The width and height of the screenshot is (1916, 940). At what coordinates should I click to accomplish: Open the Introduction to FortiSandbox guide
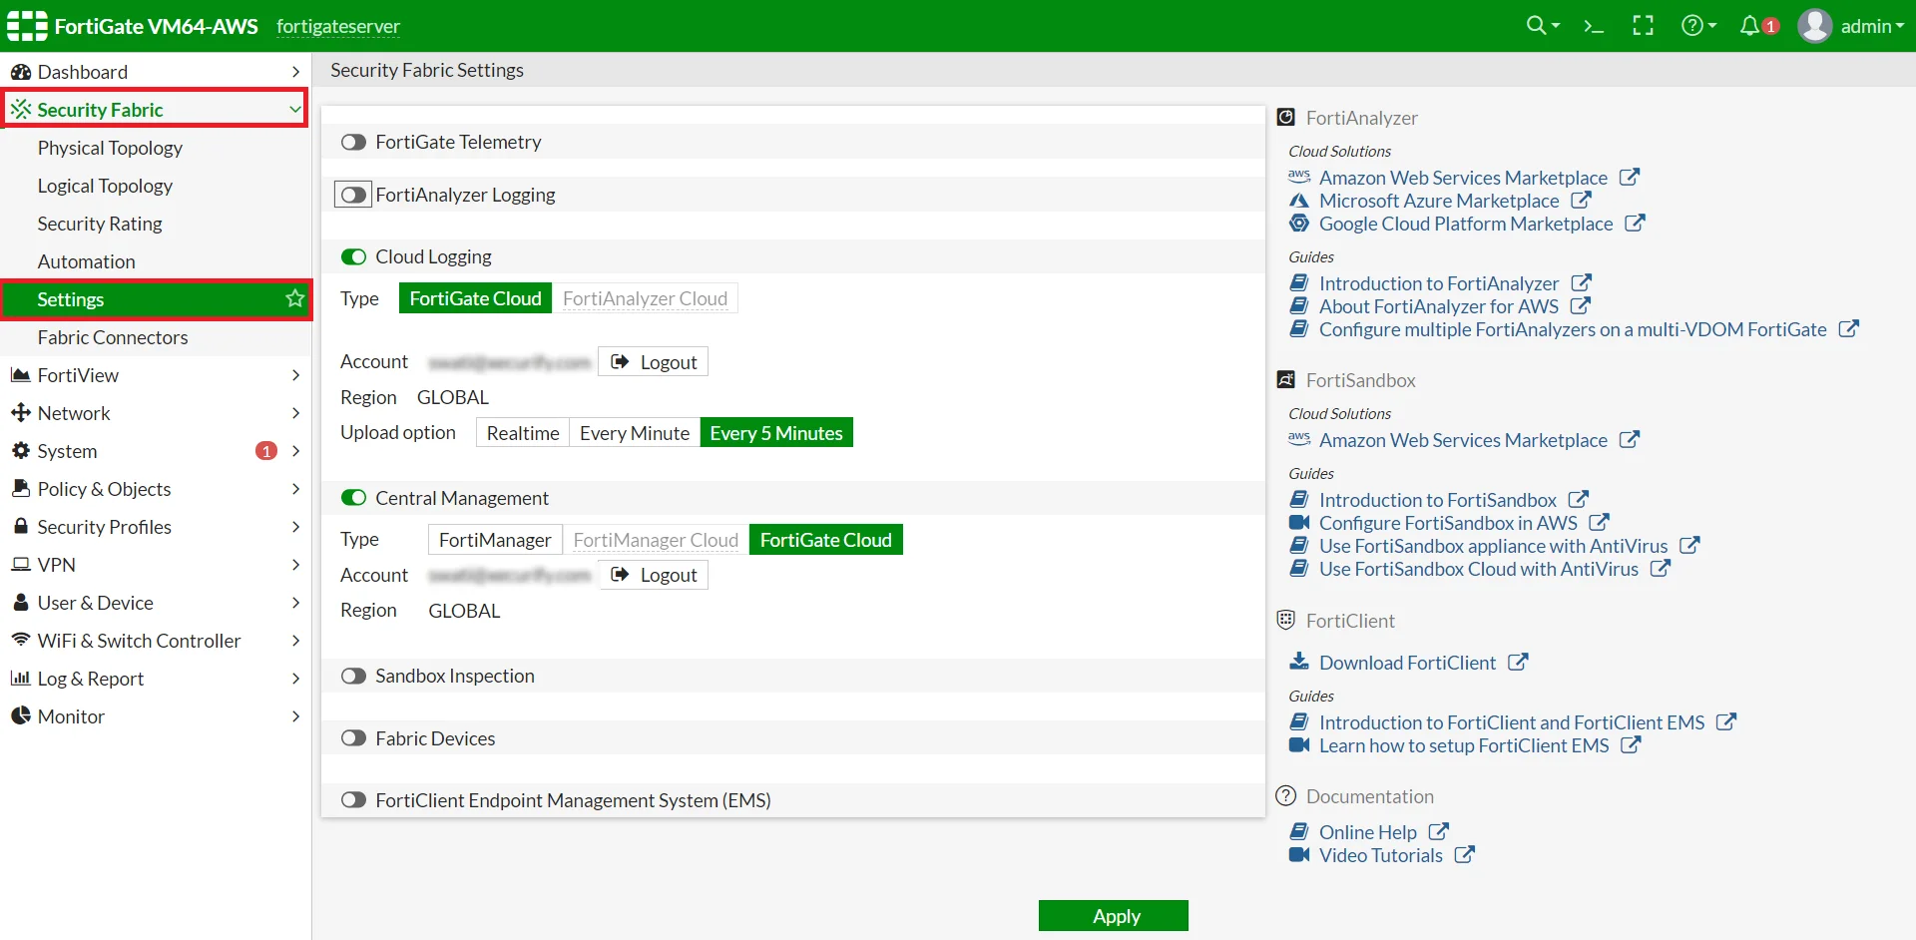1438,499
